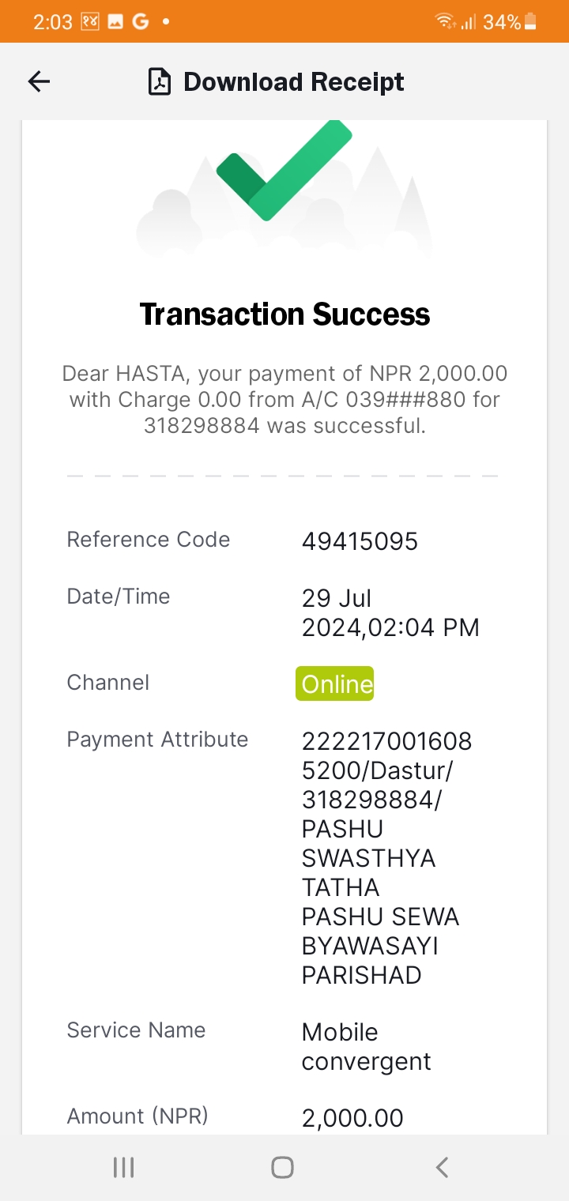Tap the reference code 49415095
Image resolution: width=569 pixels, height=1201 pixels.
pyautogui.click(x=360, y=541)
